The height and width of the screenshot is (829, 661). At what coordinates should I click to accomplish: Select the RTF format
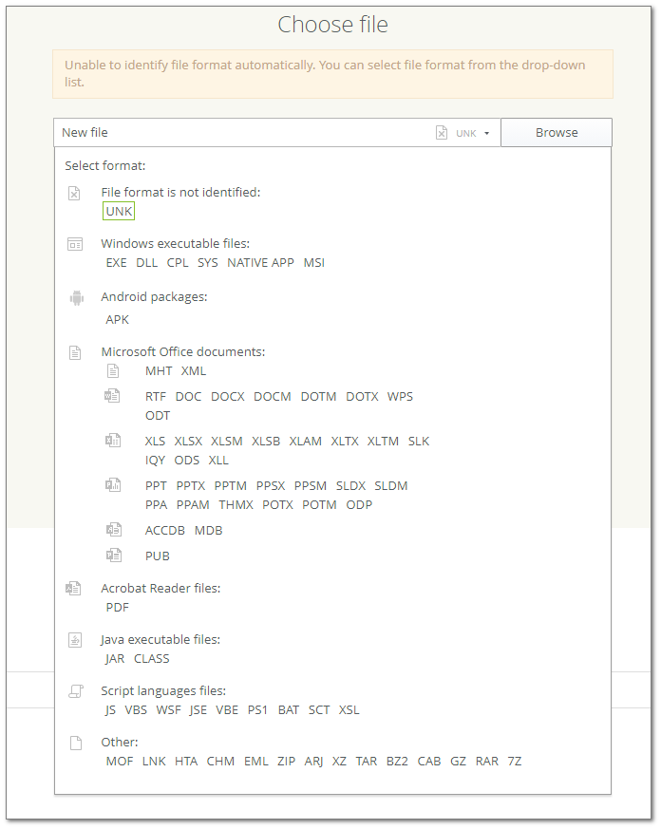[x=156, y=397]
